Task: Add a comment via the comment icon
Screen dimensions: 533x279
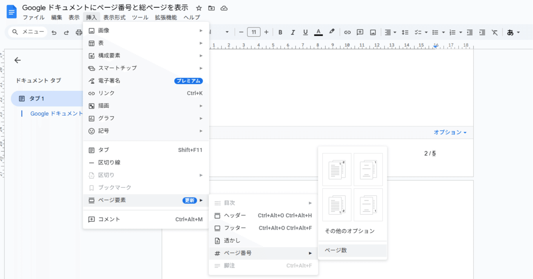Action: pos(360,32)
